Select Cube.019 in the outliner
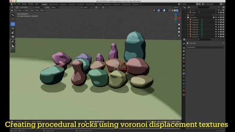 [x=195, y=29]
